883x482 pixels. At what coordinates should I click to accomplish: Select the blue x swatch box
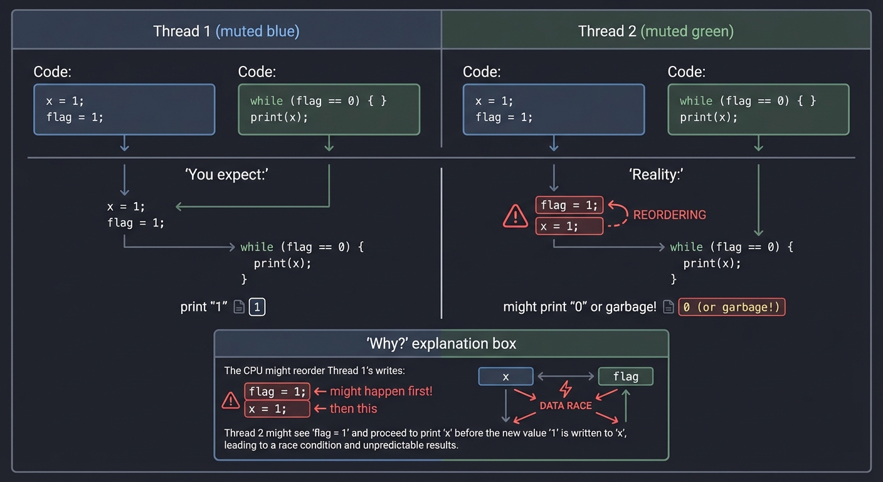(x=505, y=376)
